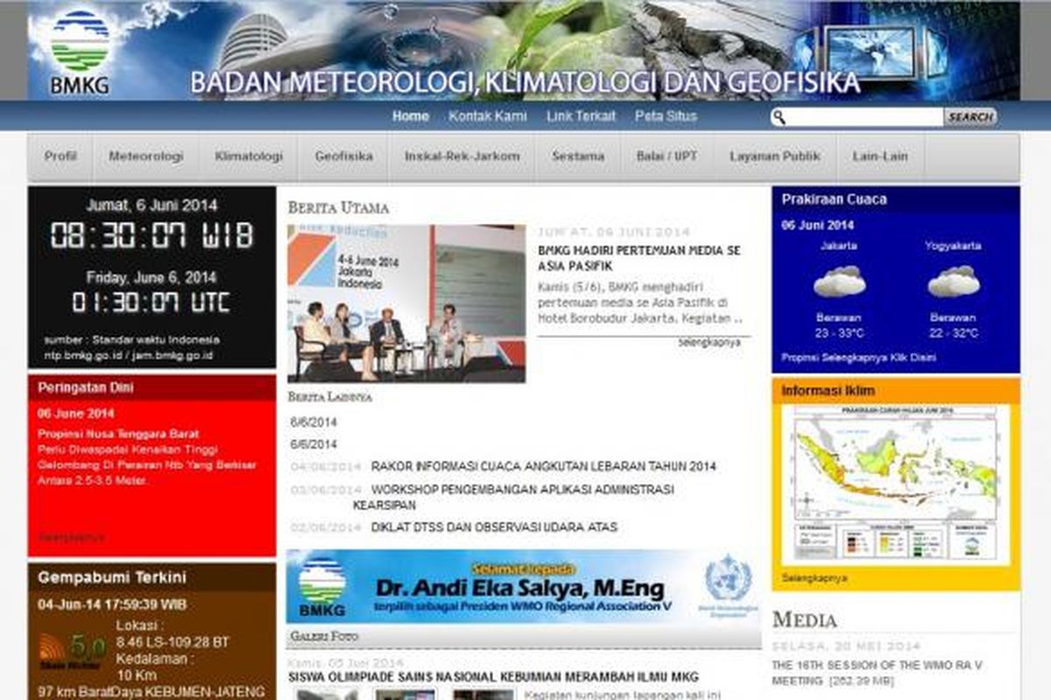The image size is (1051, 700).
Task: Open the rainfall forecast map of Indonesia
Action: click(896, 484)
